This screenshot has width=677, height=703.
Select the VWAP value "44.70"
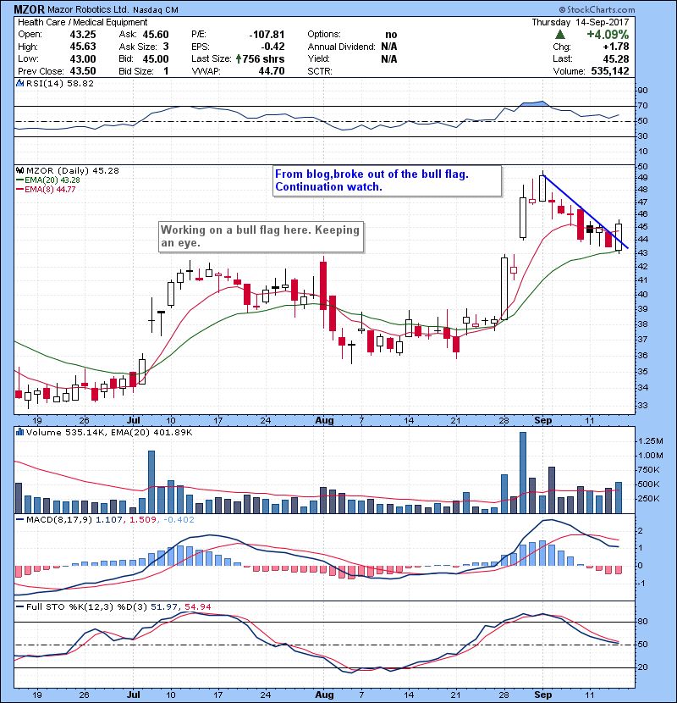click(272, 71)
